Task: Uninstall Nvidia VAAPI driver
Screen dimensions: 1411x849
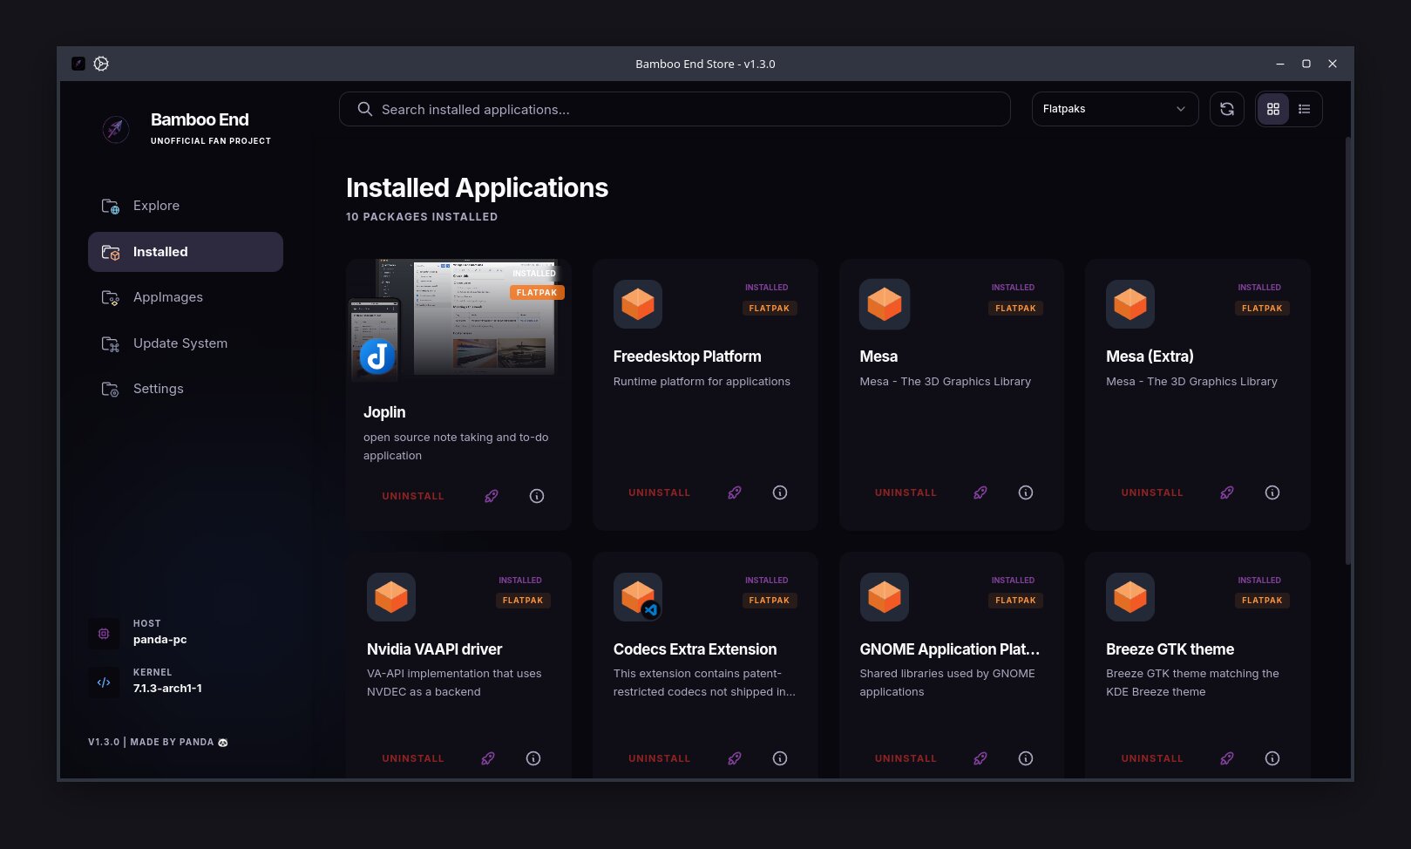Action: (x=413, y=758)
